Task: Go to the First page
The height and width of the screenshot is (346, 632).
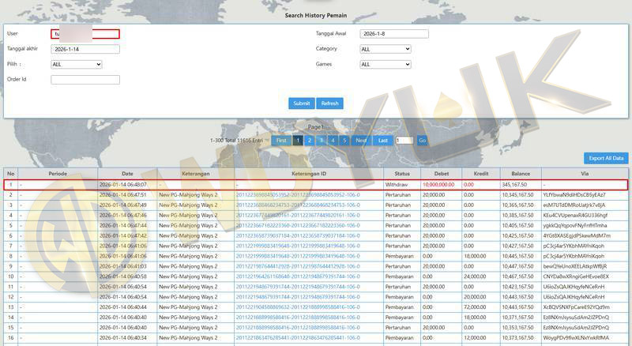Action: [x=281, y=141]
